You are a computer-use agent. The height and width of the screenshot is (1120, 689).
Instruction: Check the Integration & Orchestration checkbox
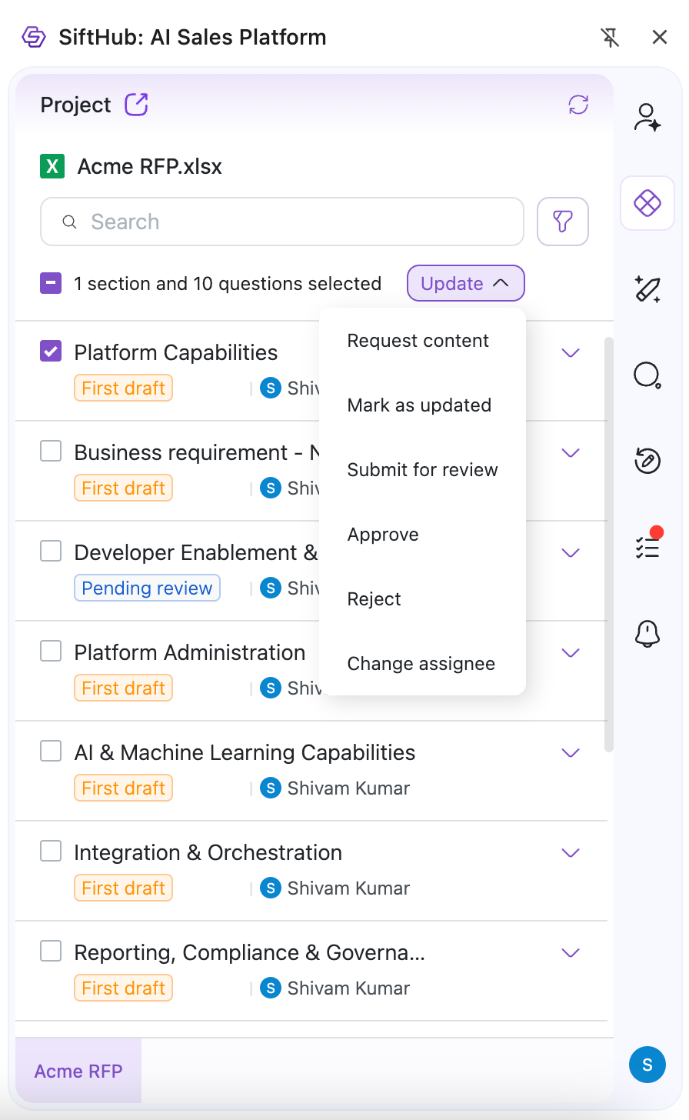pos(51,852)
